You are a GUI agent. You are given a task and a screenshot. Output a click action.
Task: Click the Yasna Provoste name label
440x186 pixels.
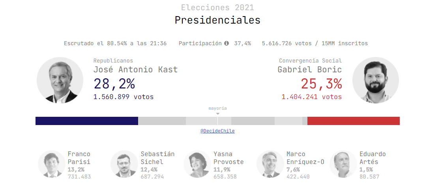pos(228,158)
